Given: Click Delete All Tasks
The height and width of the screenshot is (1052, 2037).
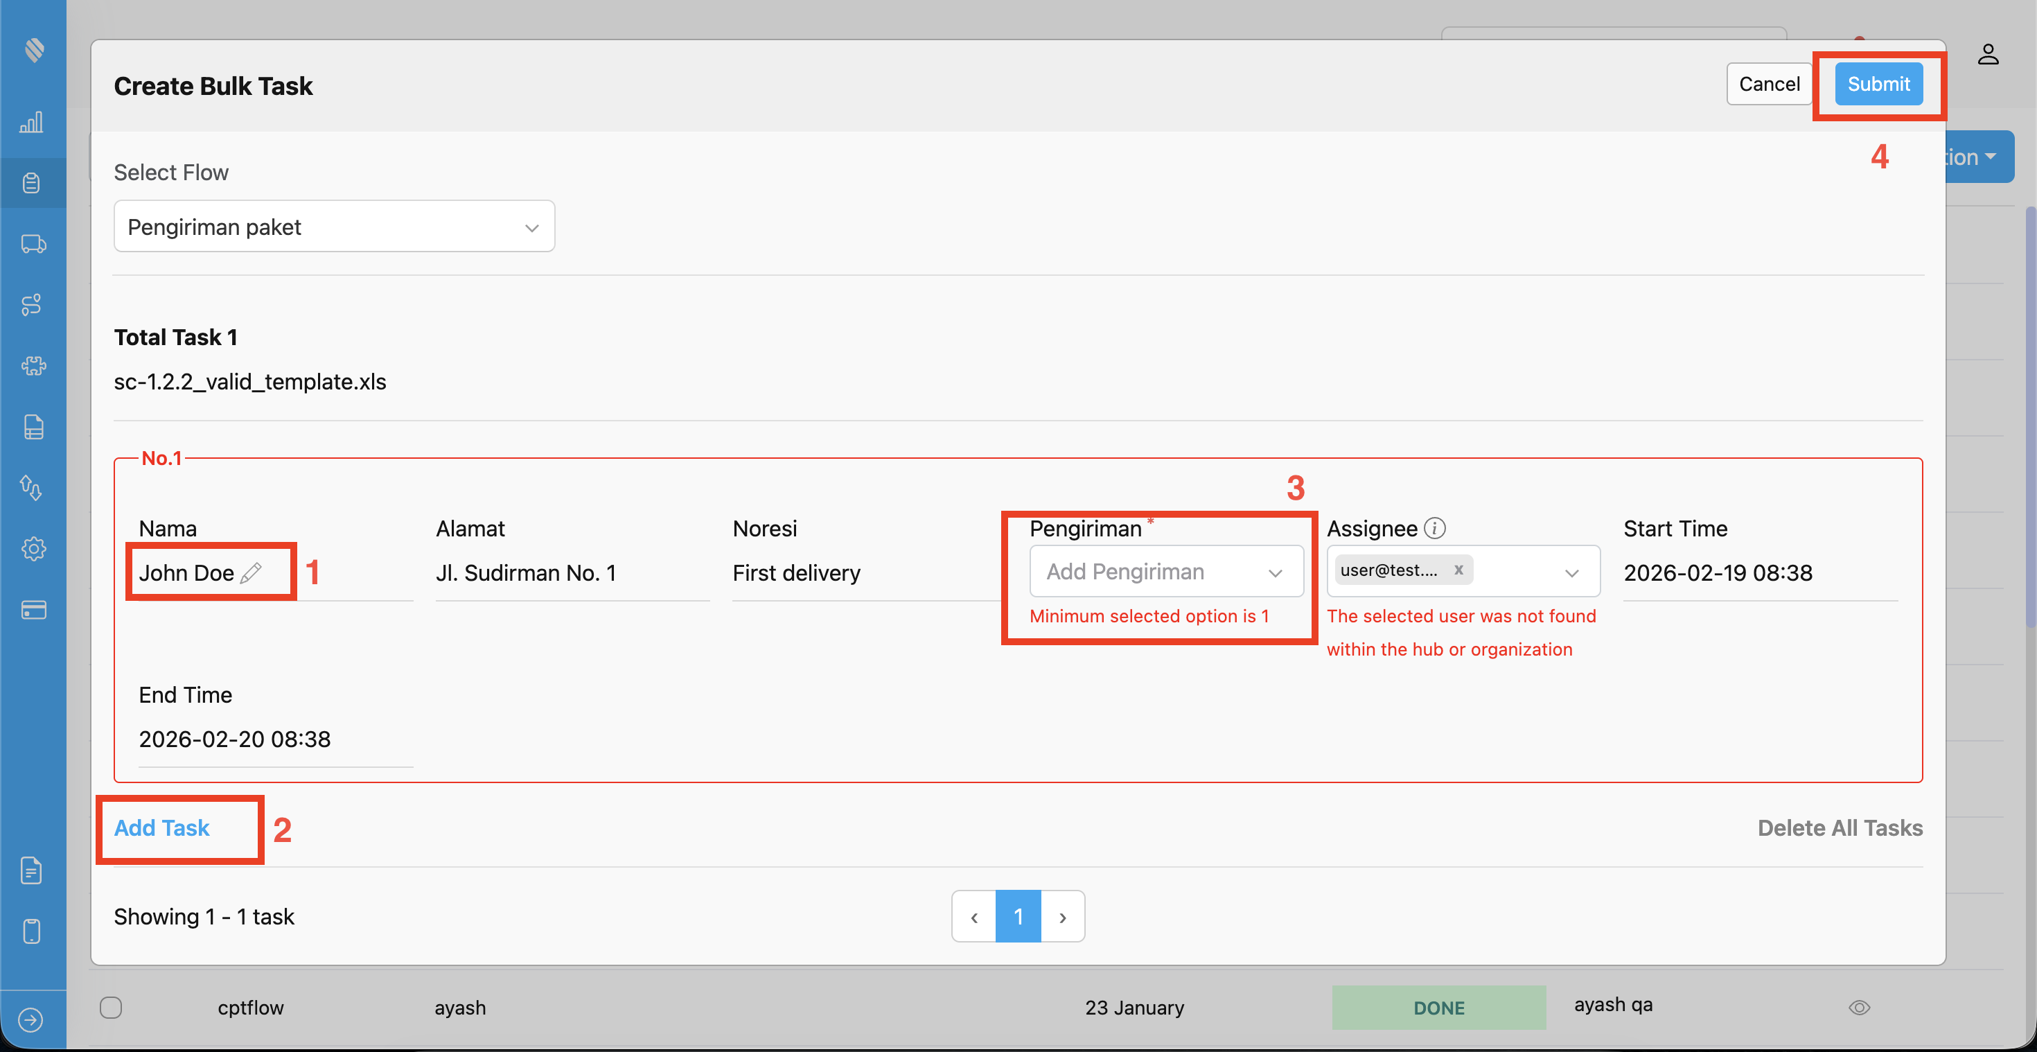Looking at the screenshot, I should 1840,827.
